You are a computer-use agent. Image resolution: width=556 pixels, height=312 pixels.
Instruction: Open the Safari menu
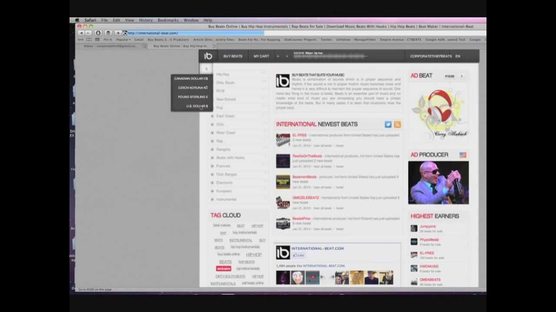(90, 20)
